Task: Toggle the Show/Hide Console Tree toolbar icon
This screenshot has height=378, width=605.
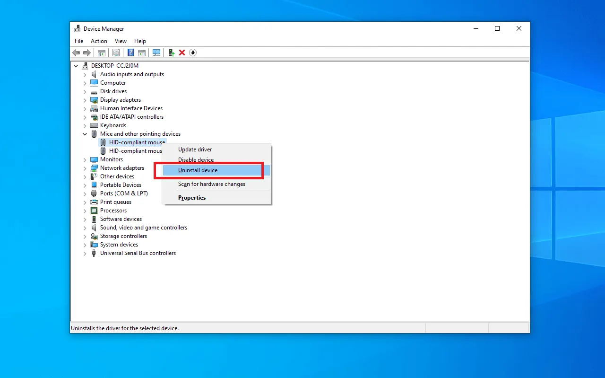Action: click(x=101, y=53)
